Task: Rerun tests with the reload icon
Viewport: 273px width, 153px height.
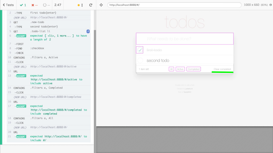Action: [x=91, y=5]
